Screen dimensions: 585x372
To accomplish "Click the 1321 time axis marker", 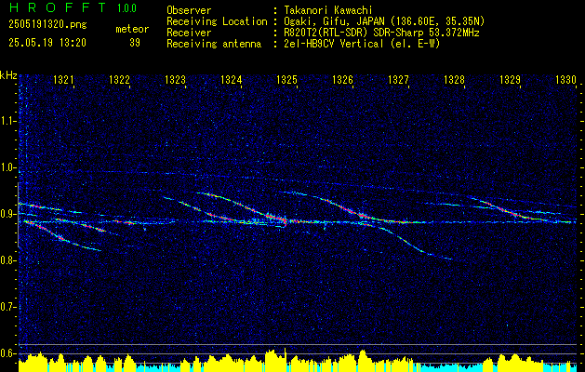I will 63,79.
